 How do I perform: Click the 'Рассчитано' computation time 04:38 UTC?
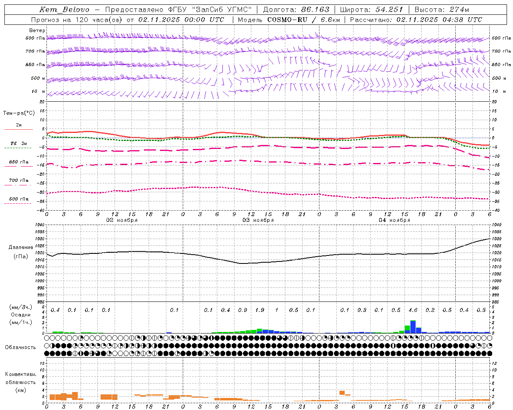click(x=463, y=20)
